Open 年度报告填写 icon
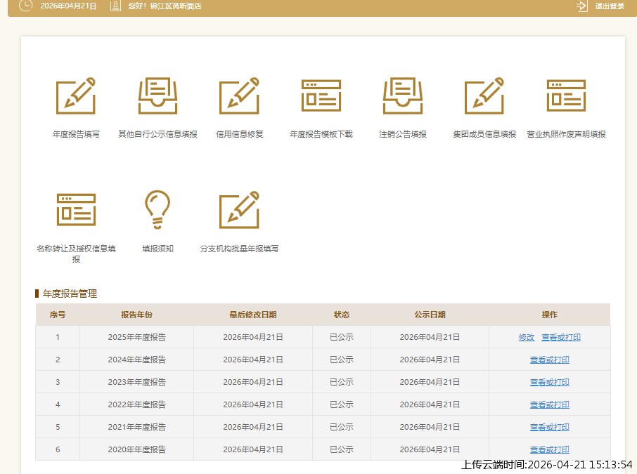 76,96
